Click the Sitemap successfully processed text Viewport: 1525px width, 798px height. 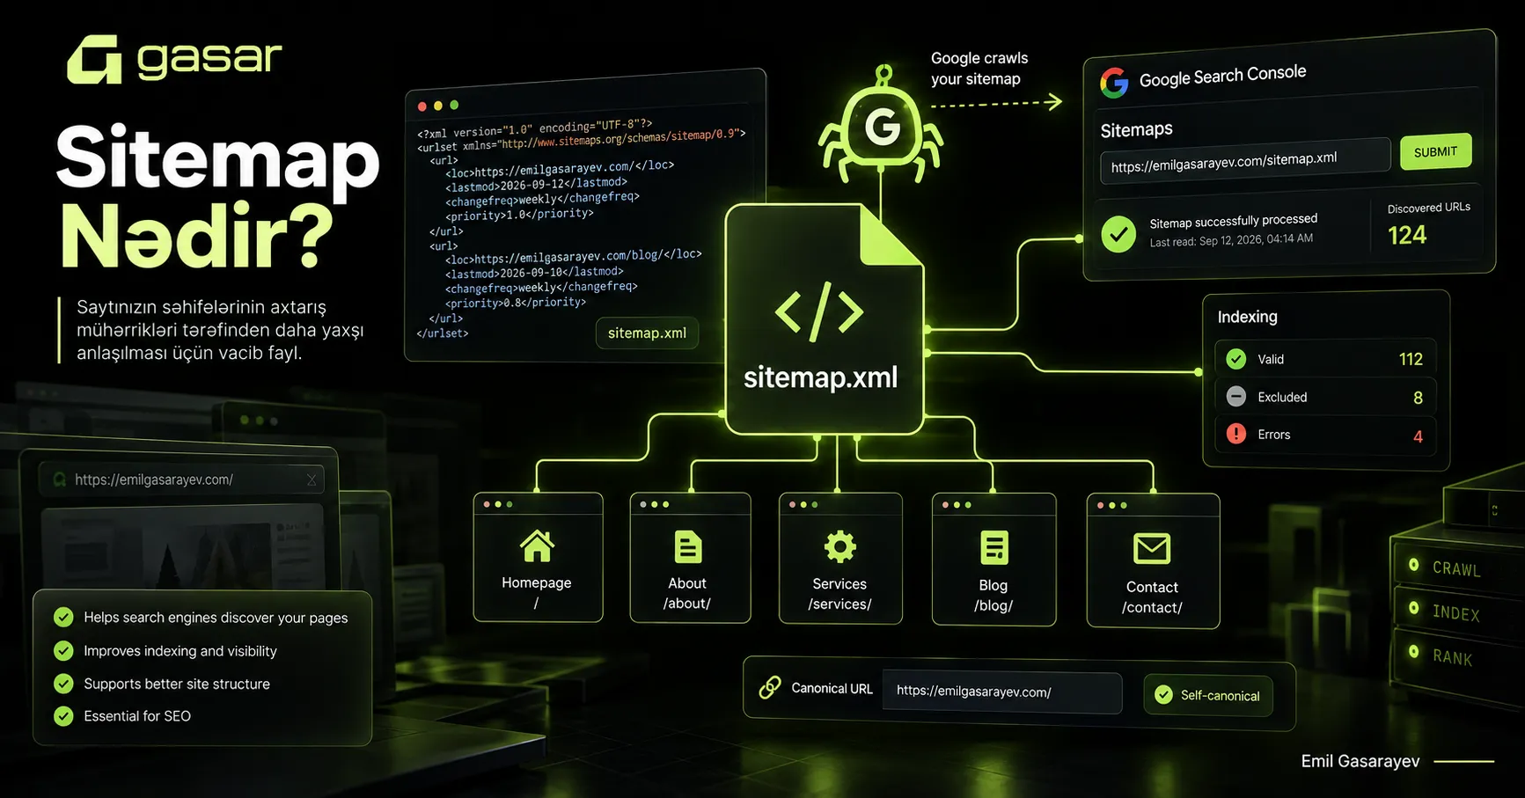coord(1233,221)
